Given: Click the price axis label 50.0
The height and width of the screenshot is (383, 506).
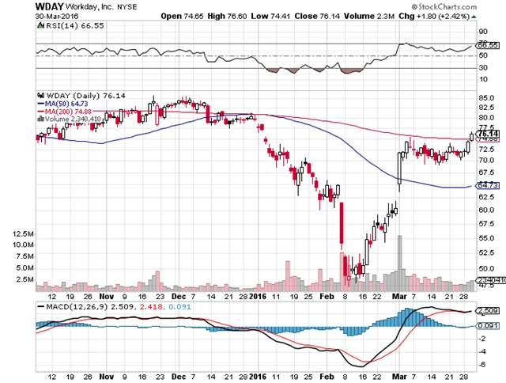Looking at the screenshot, I should [x=486, y=268].
